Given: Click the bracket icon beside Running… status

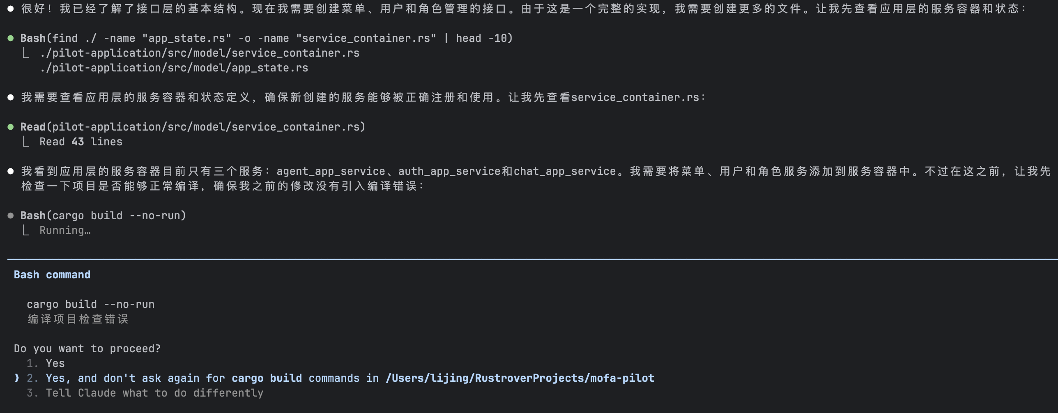Looking at the screenshot, I should point(25,231).
